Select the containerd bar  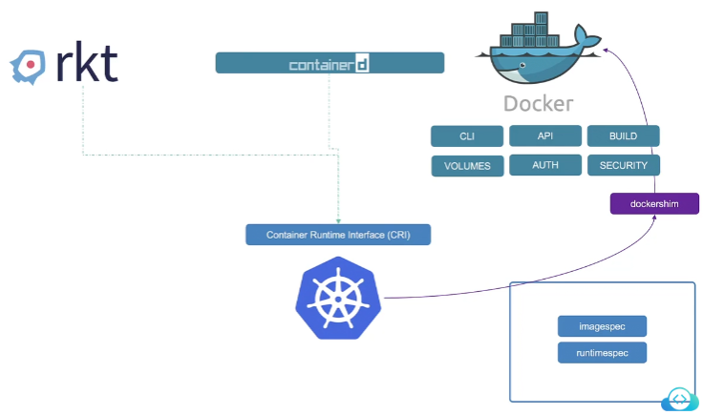click(x=330, y=64)
